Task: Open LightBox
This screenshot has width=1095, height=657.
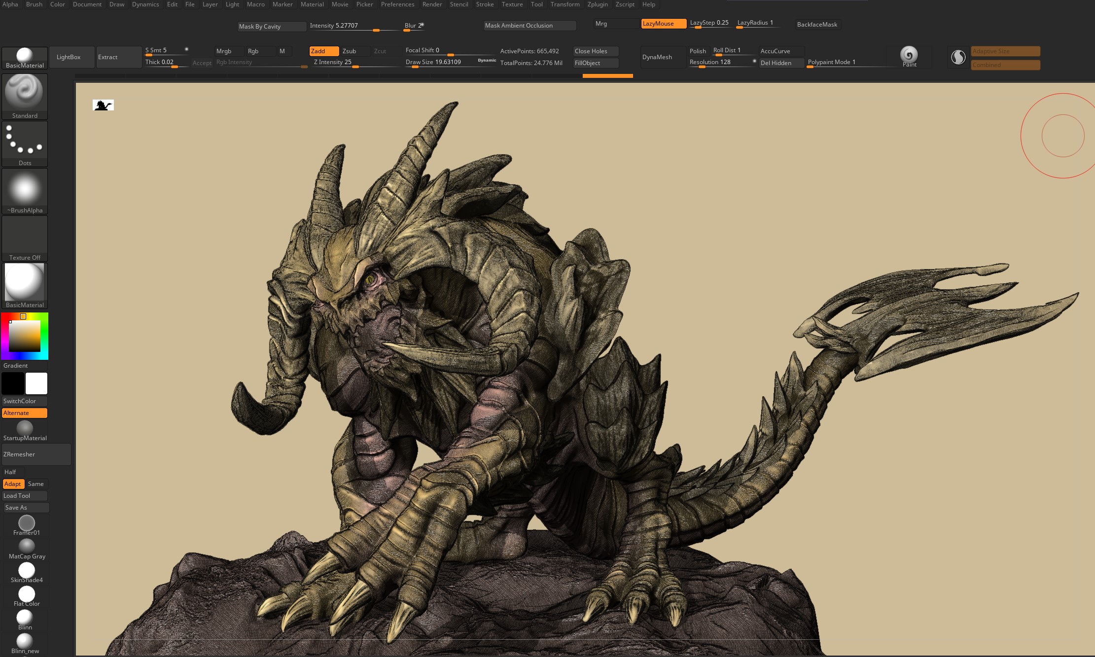Action: click(71, 57)
